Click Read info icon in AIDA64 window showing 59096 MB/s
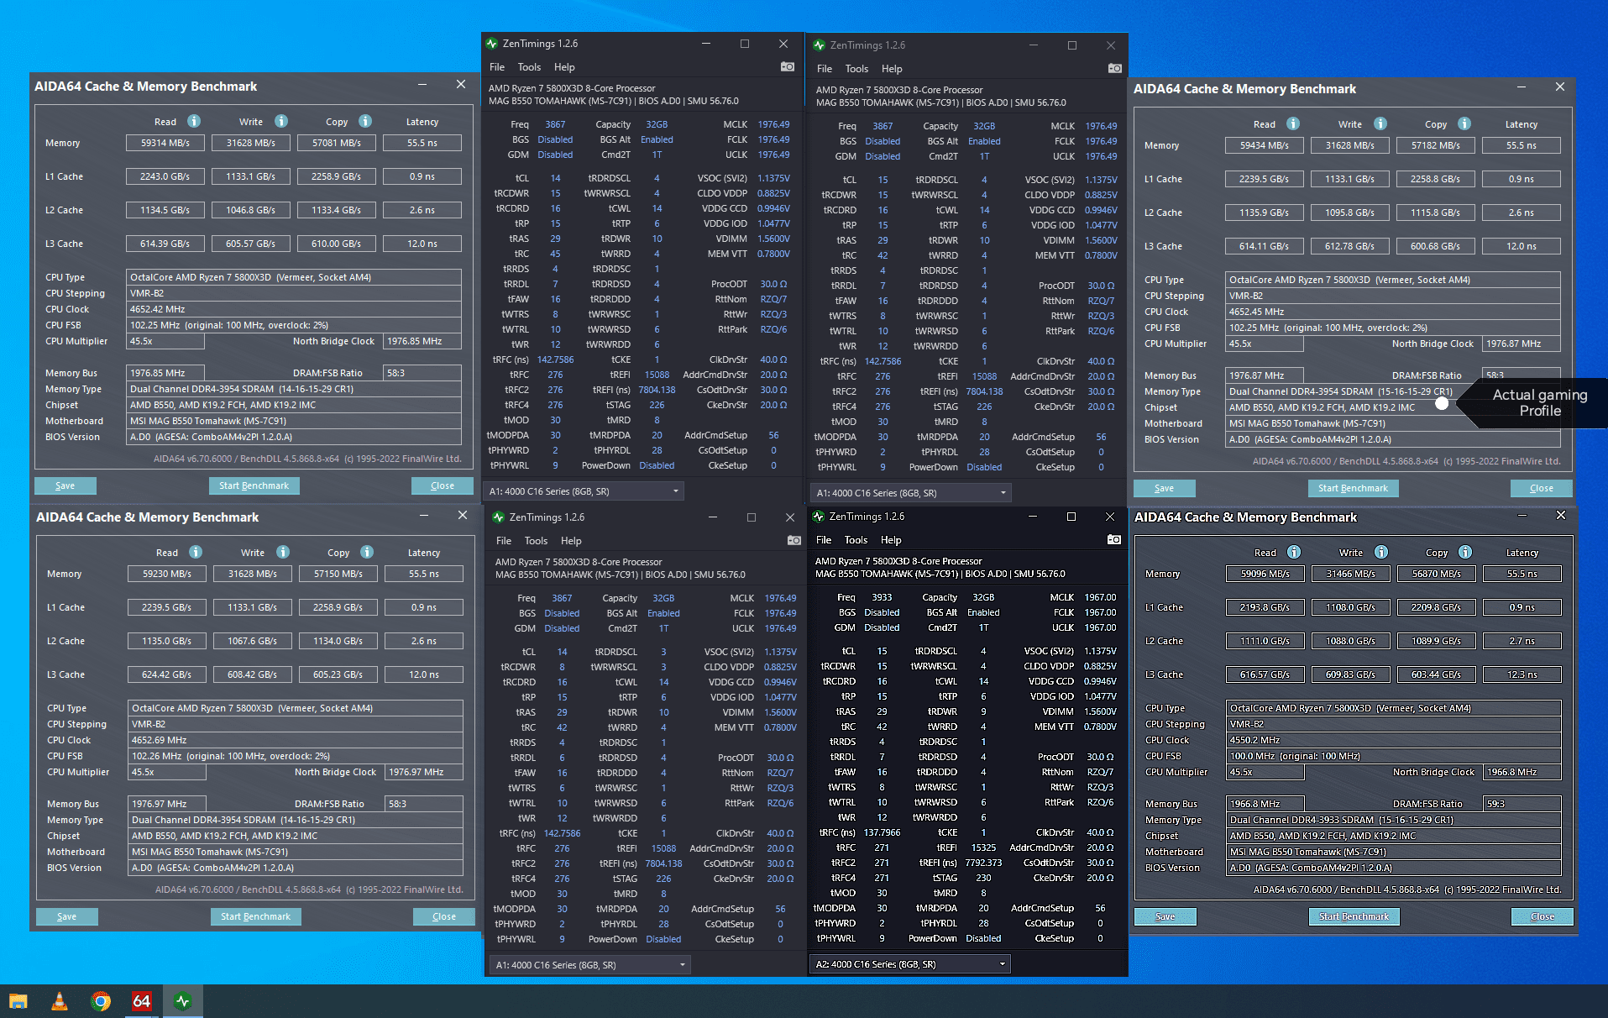 1294,552
